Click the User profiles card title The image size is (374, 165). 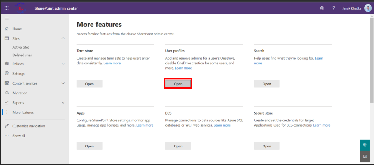click(175, 51)
